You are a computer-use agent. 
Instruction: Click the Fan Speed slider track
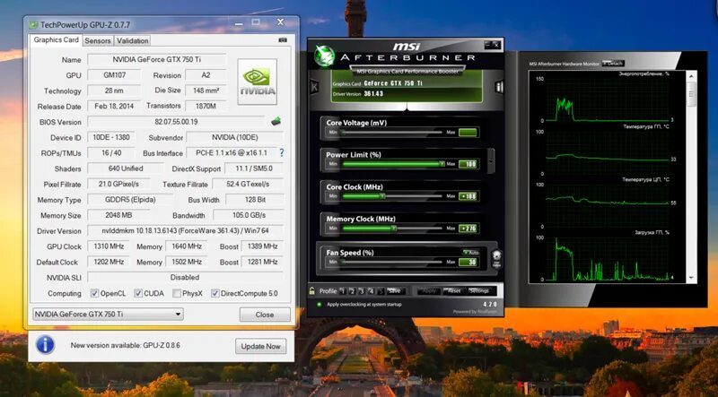(392, 262)
